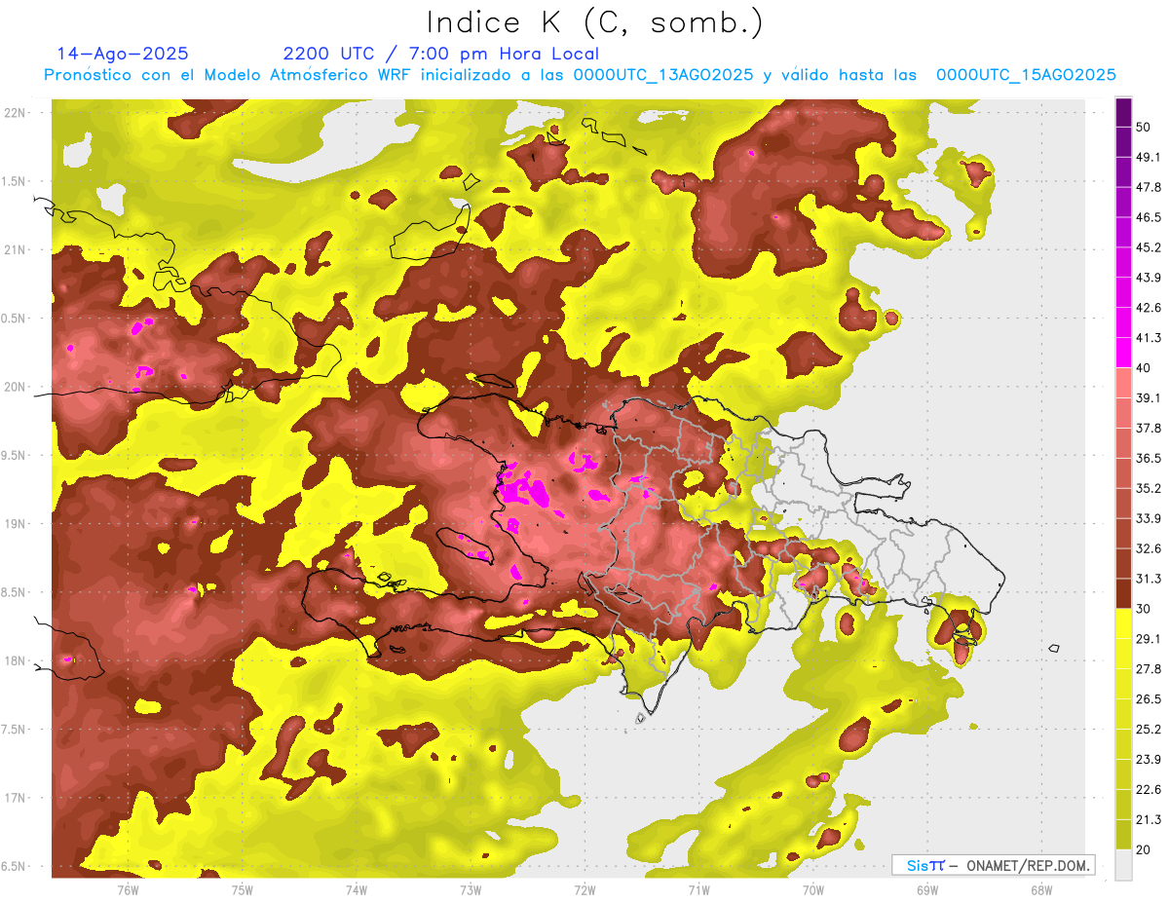
Task: Click the "70W" longitude label
Action: coord(813,889)
